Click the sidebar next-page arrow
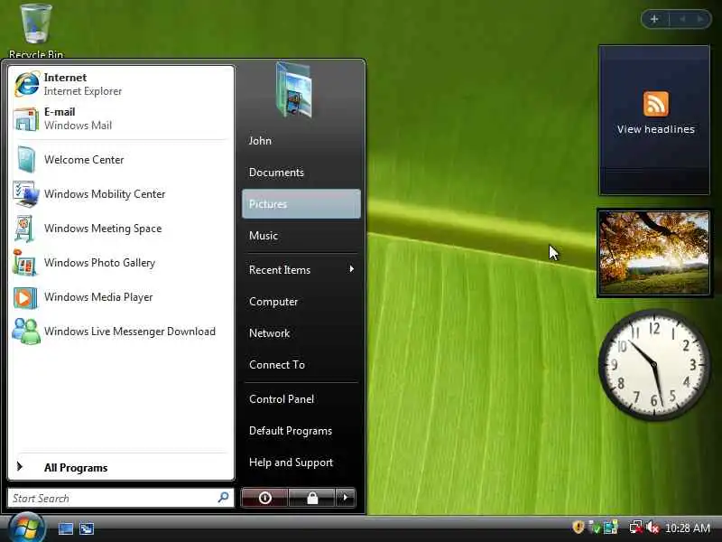722x542 pixels. (700, 19)
